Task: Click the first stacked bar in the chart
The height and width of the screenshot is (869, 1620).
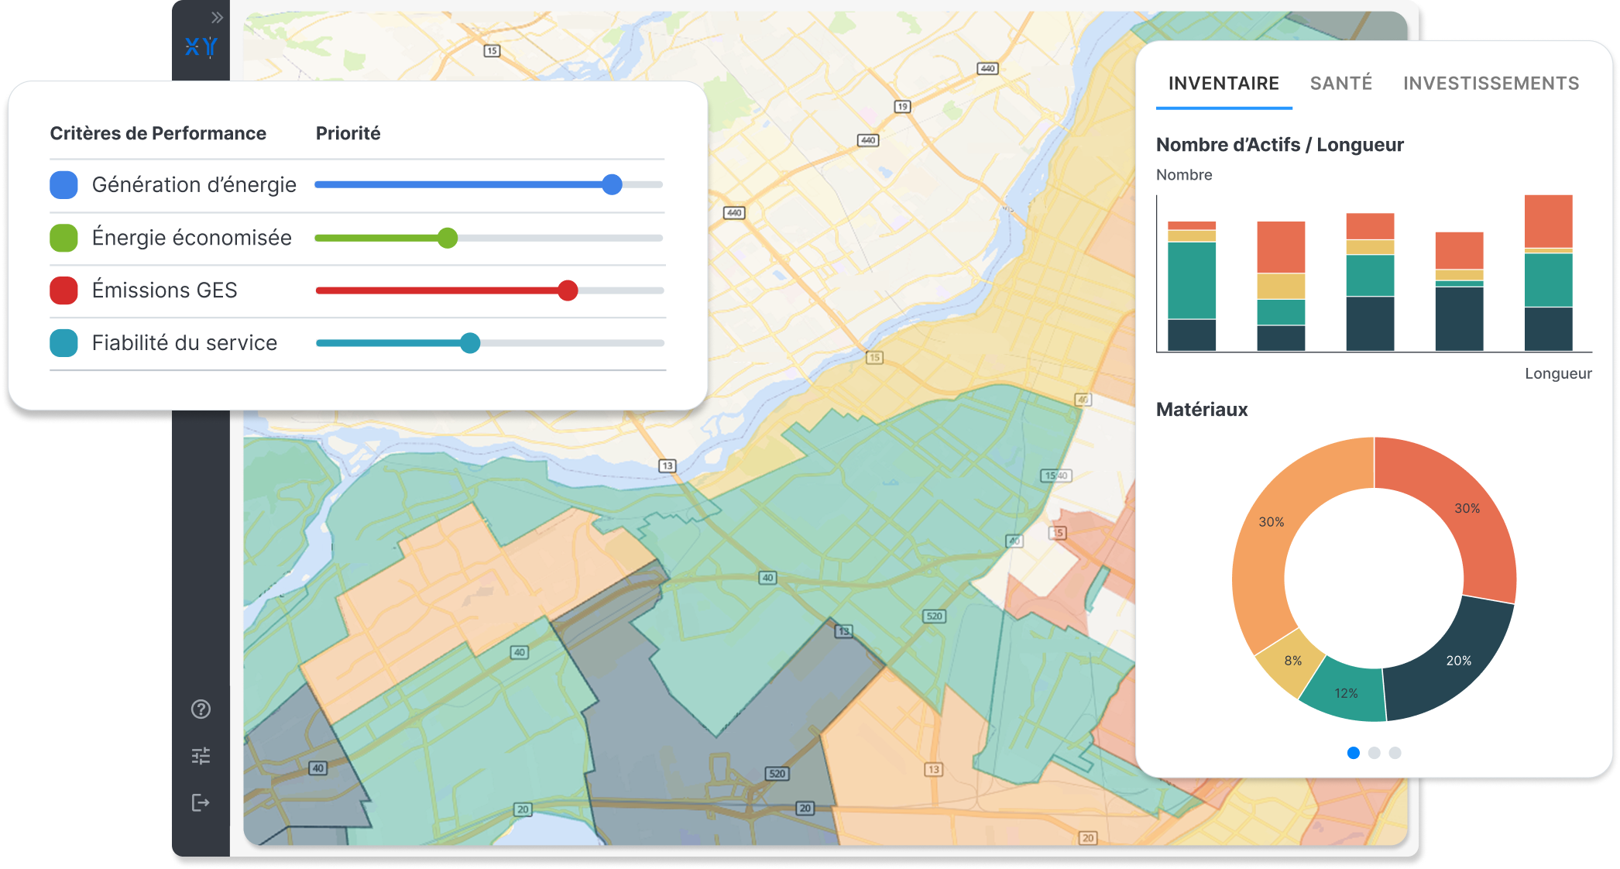Action: click(1191, 286)
